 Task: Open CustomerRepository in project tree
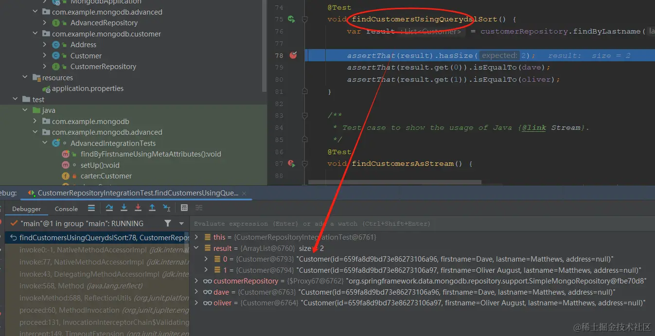pyautogui.click(x=103, y=67)
